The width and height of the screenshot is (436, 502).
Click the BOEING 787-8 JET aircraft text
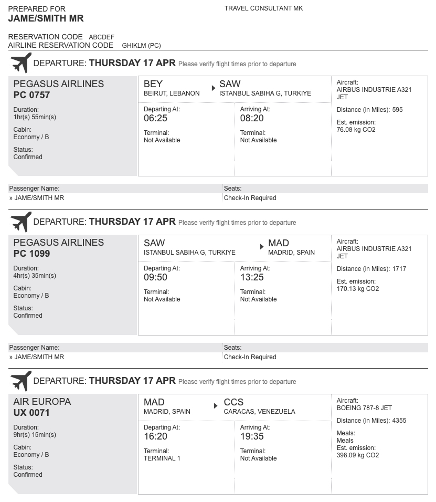point(364,408)
